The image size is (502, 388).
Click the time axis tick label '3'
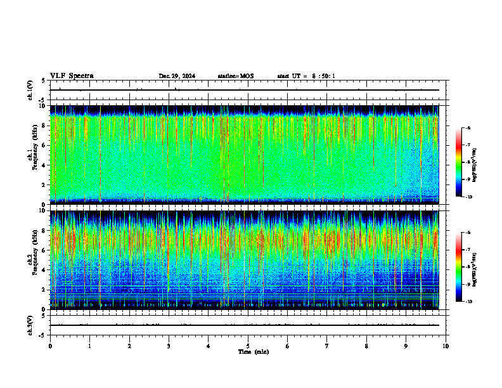click(x=169, y=346)
